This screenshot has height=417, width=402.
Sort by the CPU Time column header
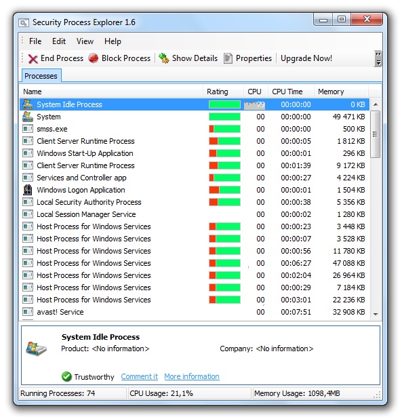click(x=291, y=92)
